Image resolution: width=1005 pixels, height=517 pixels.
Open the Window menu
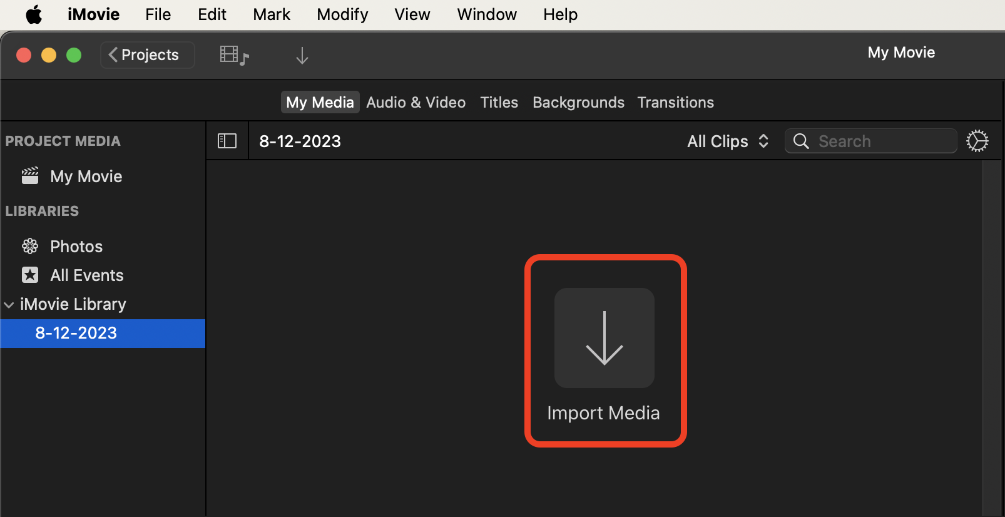pos(487,14)
